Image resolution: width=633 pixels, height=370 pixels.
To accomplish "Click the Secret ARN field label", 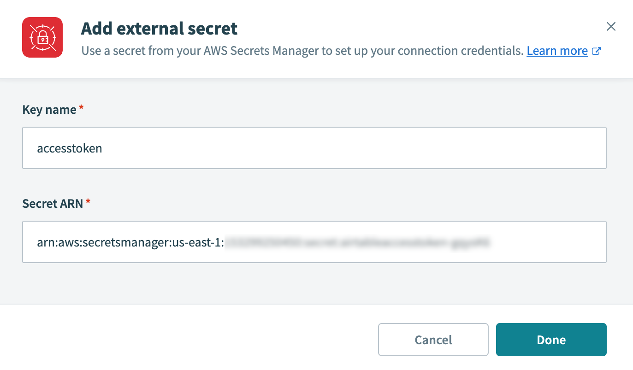I will pyautogui.click(x=51, y=203).
